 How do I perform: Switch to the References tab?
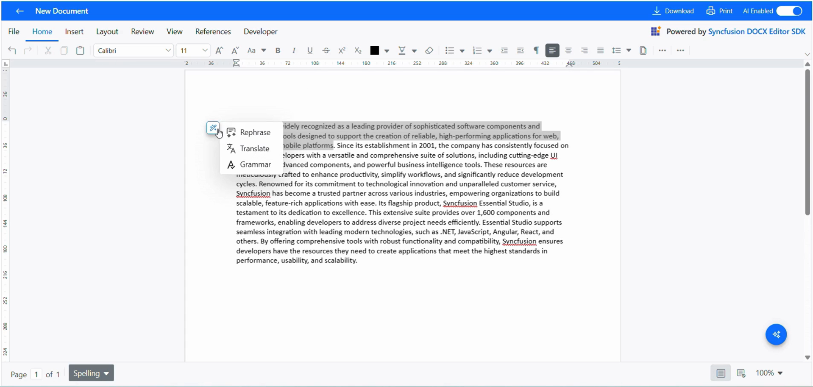(213, 31)
